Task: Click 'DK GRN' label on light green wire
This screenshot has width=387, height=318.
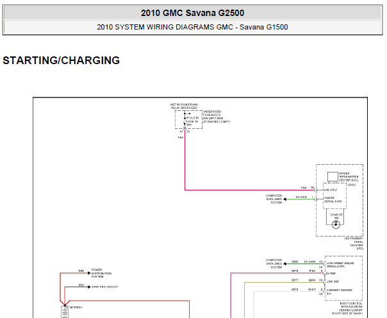Action: (x=301, y=197)
